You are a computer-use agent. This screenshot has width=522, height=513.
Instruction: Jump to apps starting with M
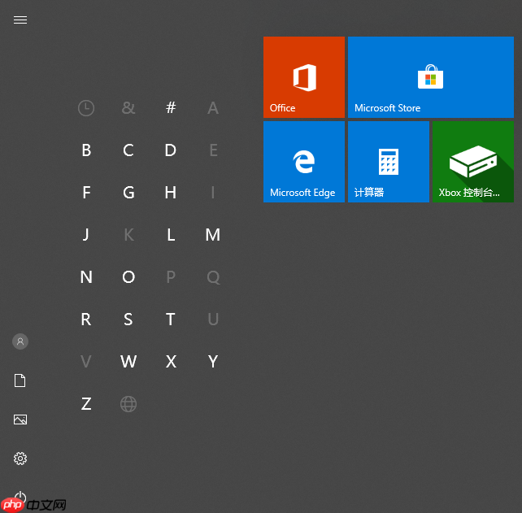point(213,235)
